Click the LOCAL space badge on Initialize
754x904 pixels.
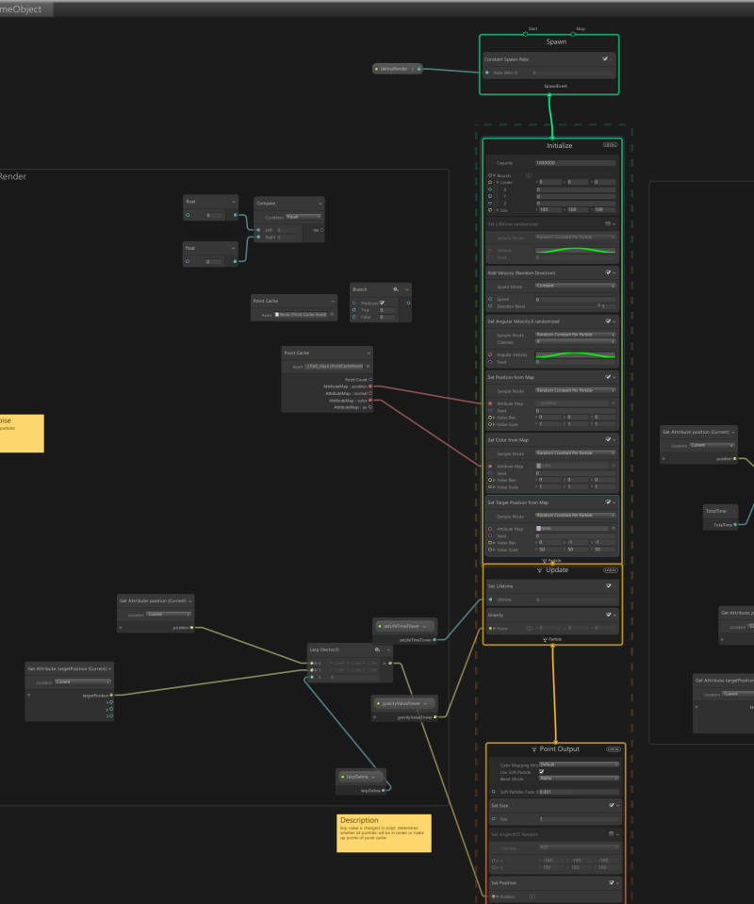(x=610, y=145)
